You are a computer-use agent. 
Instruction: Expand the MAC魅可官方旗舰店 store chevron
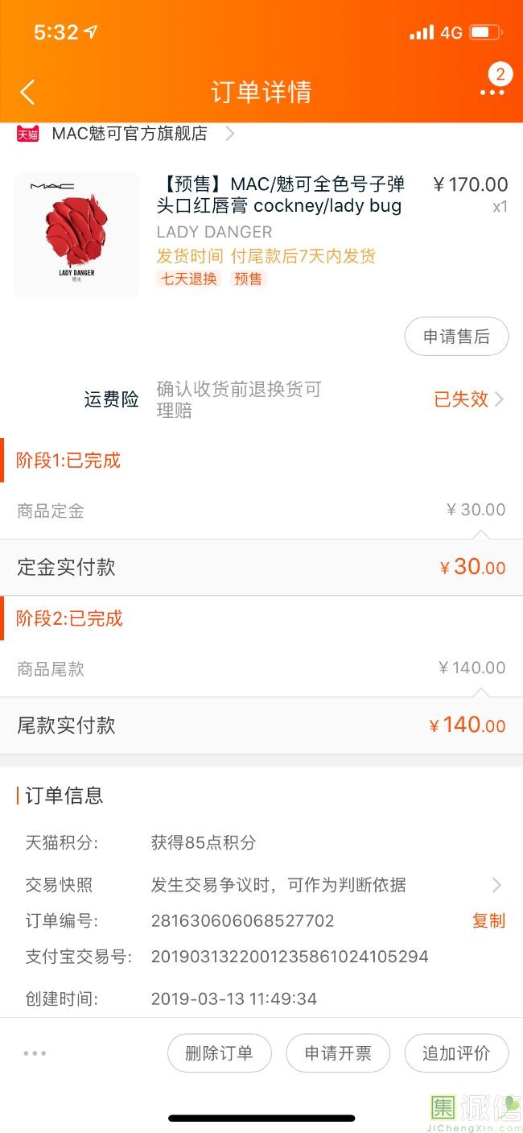point(230,134)
